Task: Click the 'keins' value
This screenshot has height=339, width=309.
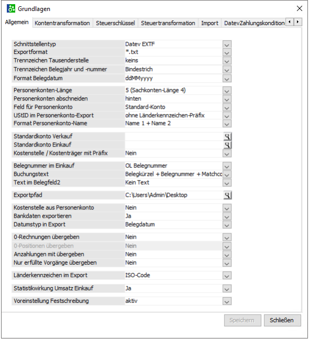Action: click(132, 61)
